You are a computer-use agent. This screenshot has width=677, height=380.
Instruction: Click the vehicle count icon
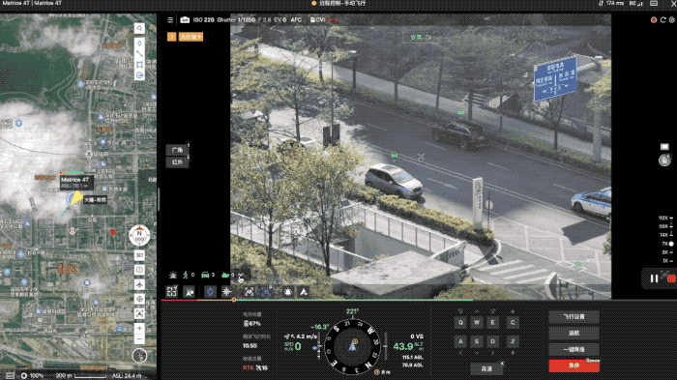pos(205,275)
